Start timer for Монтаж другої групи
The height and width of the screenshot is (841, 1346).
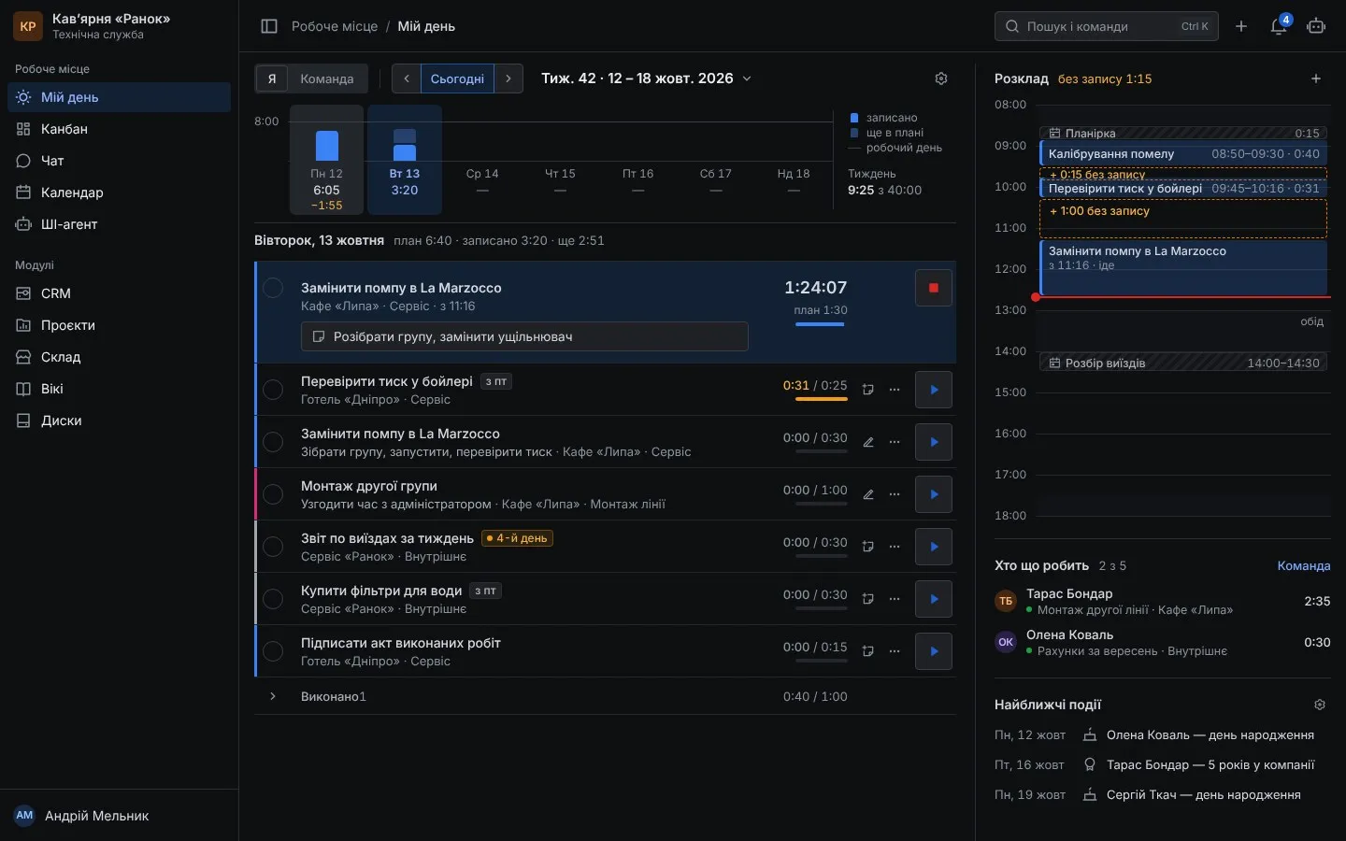coord(933,494)
